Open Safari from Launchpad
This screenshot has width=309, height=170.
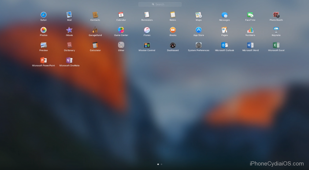tap(43, 15)
